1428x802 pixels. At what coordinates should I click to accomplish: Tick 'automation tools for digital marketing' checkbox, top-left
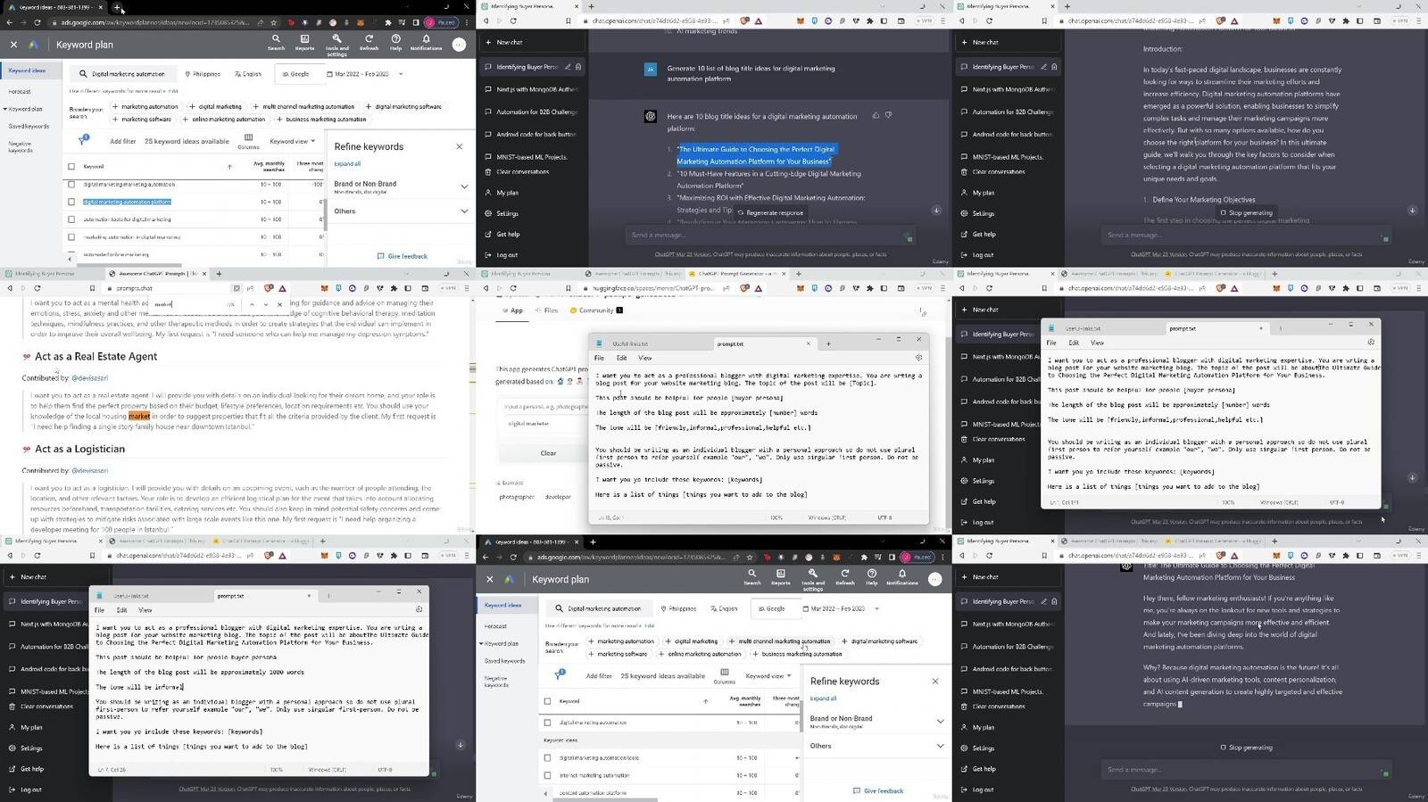[x=71, y=219]
